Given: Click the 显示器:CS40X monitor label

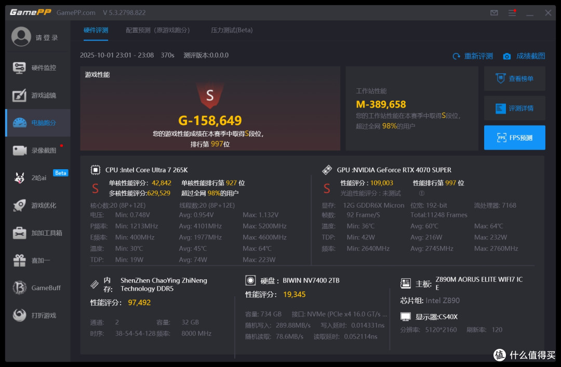Looking at the screenshot, I should pyautogui.click(x=436, y=317).
